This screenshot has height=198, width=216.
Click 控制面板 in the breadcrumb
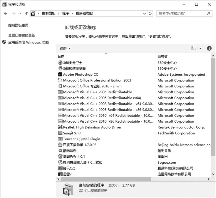48,13
